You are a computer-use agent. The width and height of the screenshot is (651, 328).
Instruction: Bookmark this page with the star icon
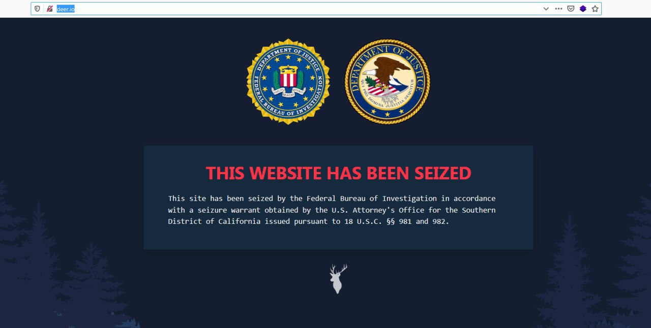tap(595, 9)
